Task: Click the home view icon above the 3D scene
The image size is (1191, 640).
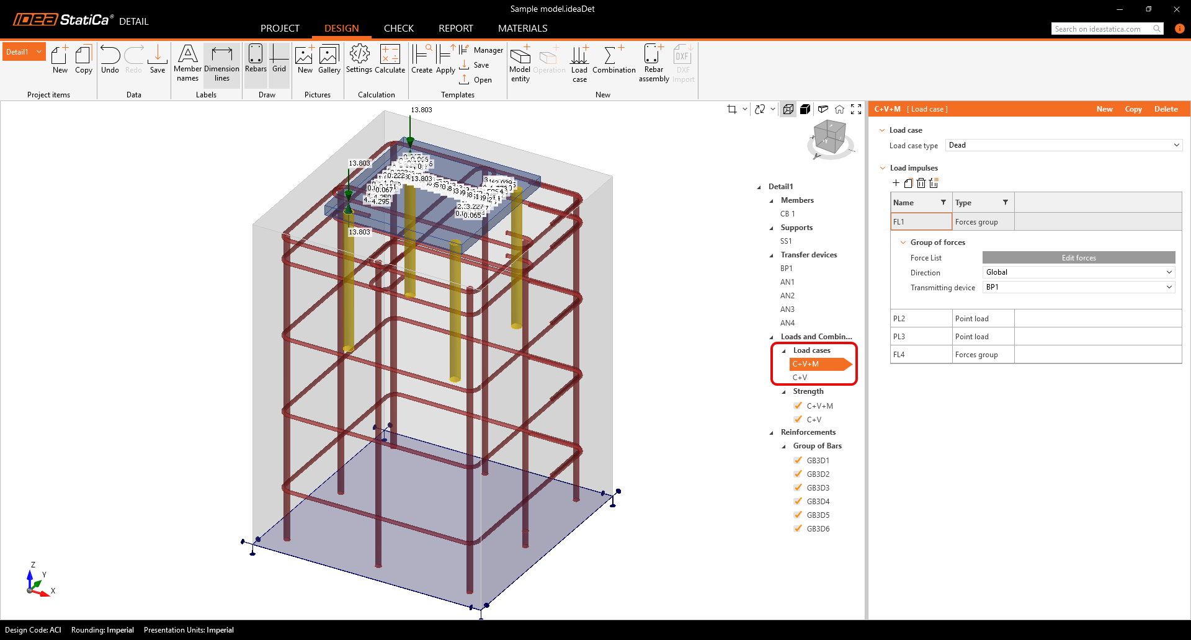Action: pos(840,109)
